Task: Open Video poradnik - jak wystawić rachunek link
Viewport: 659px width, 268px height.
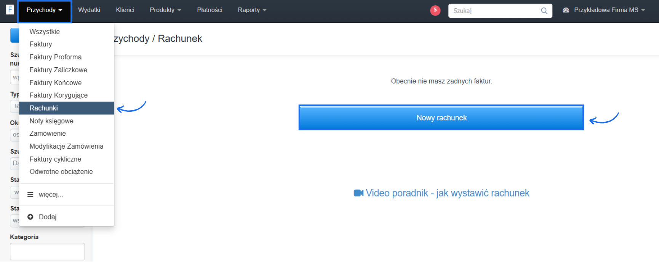Action: click(441, 193)
